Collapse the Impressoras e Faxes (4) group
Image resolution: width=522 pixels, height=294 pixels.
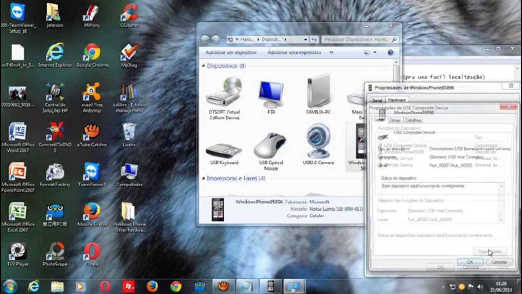tap(203, 178)
